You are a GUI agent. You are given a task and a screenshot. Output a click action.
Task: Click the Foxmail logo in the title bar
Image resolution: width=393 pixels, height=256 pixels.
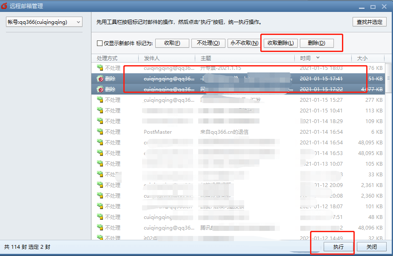(x=5, y=6)
